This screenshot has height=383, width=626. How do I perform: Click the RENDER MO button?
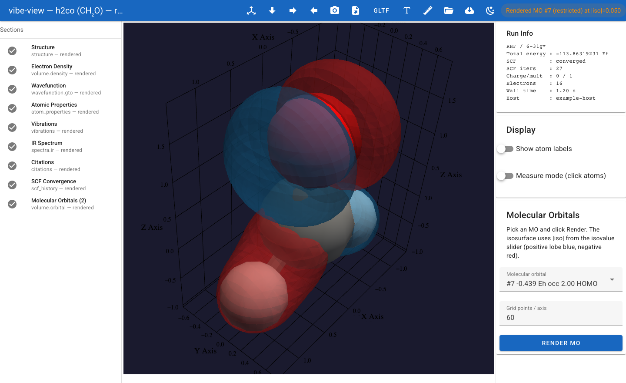(561, 343)
